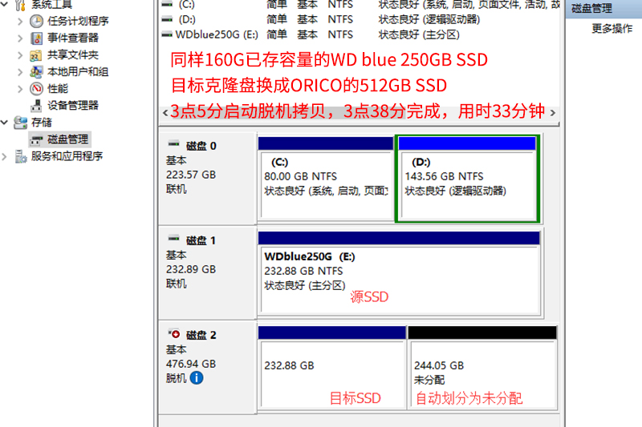This screenshot has height=427, width=642.
Task: Click the Services and Applications icon
Action: [x=21, y=156]
